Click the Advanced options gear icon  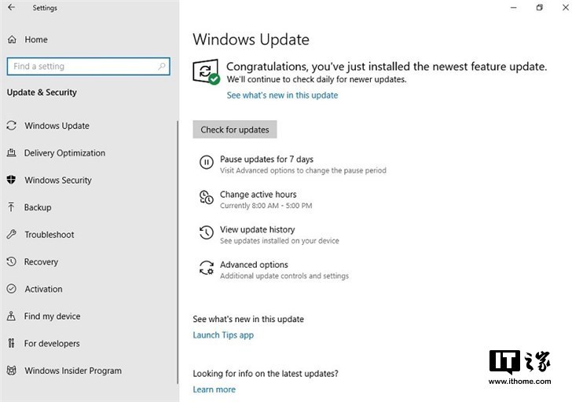pos(206,268)
